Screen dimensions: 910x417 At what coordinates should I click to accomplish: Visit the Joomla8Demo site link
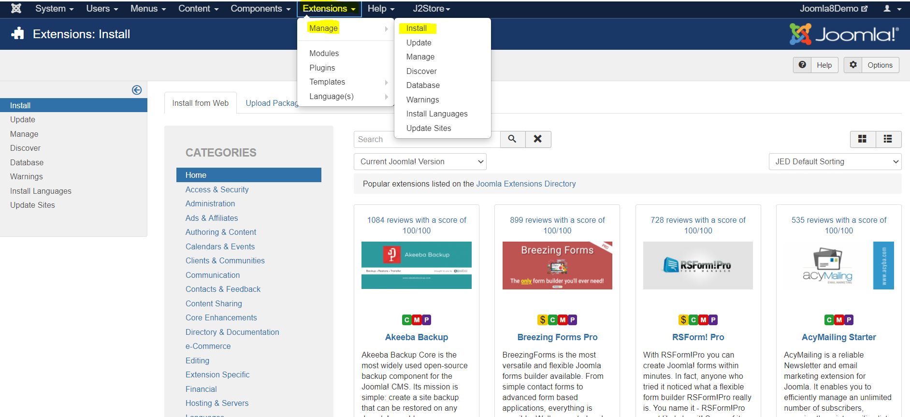coord(834,9)
